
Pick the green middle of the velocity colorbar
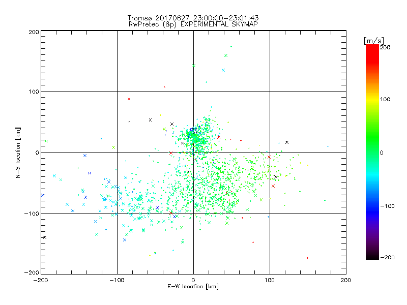tap(372, 140)
